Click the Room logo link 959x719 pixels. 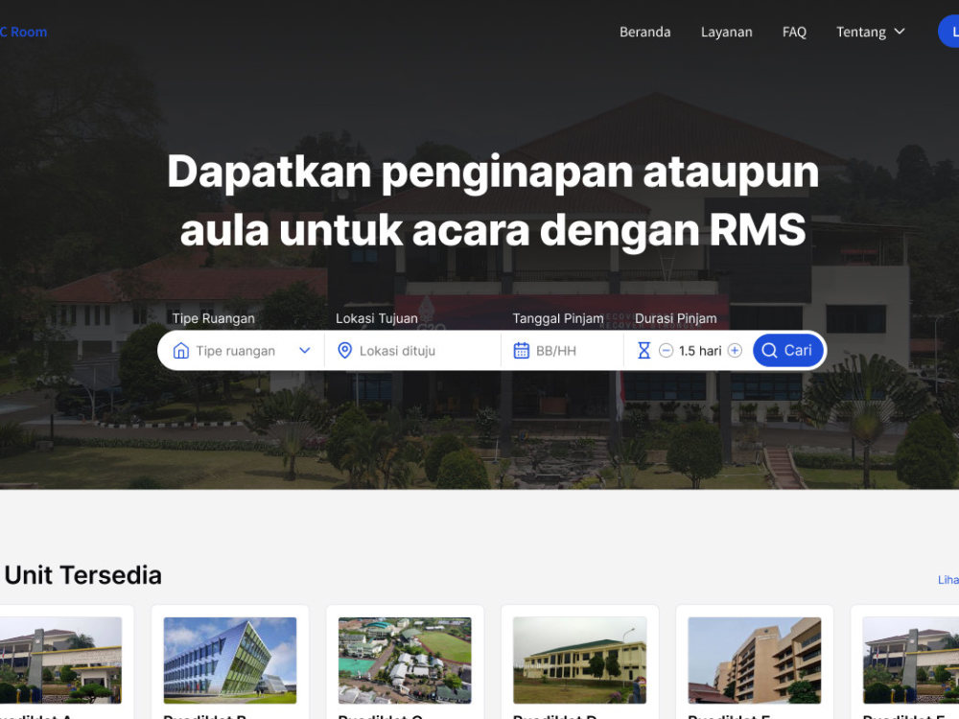tap(23, 32)
